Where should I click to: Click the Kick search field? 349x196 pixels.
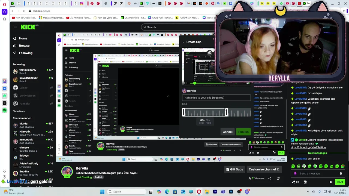tap(180, 27)
